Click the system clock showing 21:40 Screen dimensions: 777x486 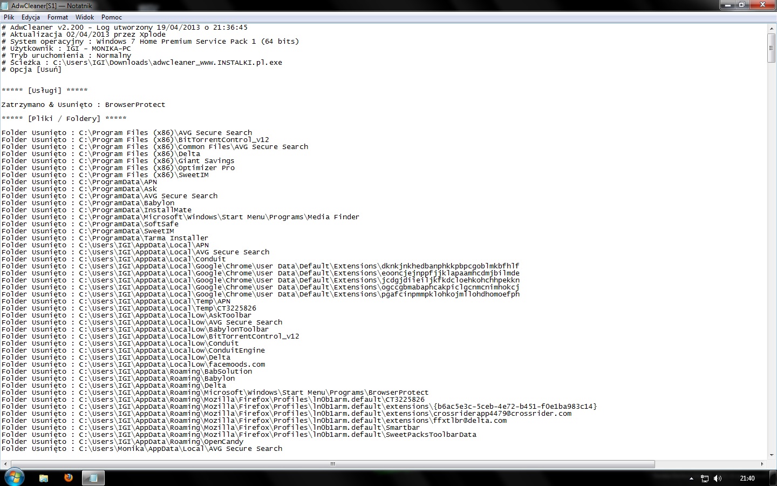747,478
